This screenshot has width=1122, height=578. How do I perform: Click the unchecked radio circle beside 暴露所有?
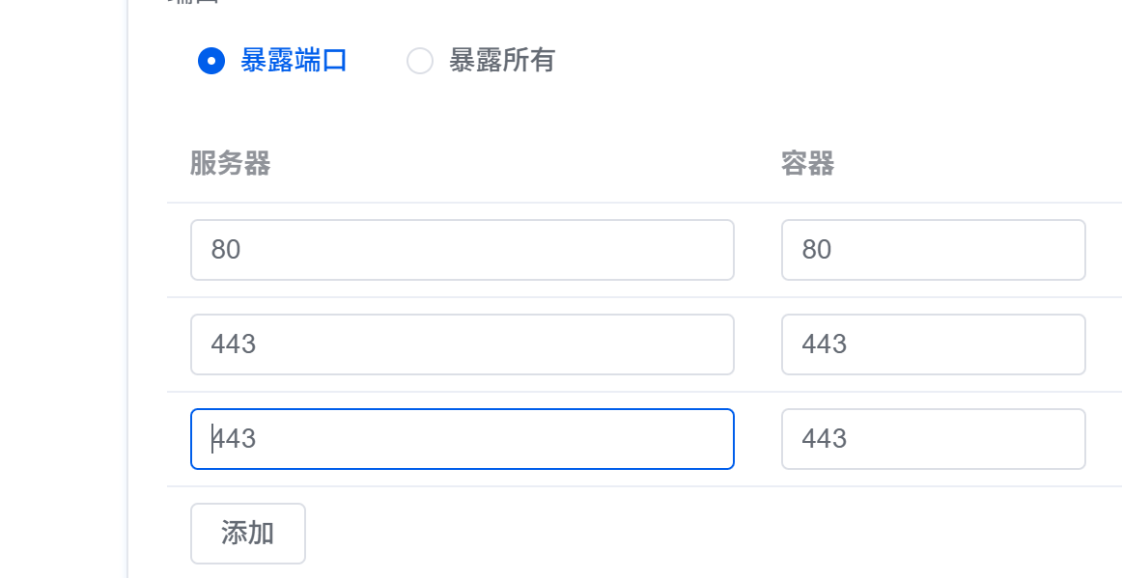click(x=420, y=61)
